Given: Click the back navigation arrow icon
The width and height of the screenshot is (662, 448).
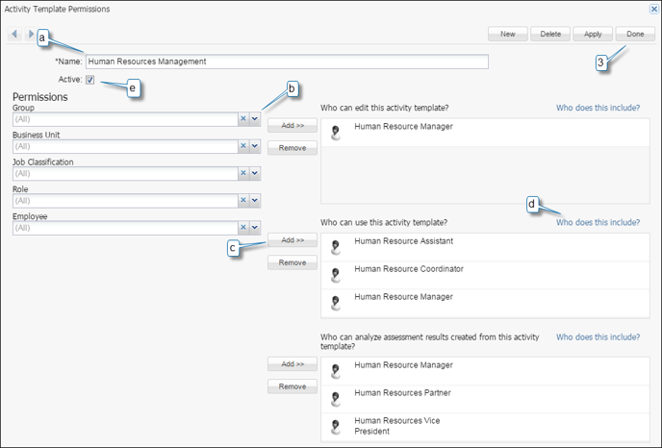Looking at the screenshot, I should click(x=14, y=35).
